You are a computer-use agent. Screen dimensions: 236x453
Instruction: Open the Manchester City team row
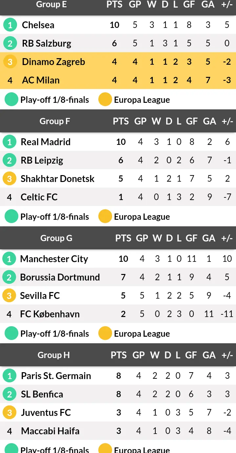118,259
